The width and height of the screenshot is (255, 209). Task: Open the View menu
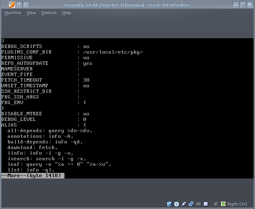click(31, 13)
